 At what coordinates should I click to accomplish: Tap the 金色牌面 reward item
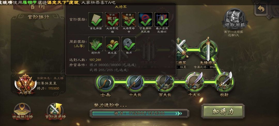tap(96, 20)
